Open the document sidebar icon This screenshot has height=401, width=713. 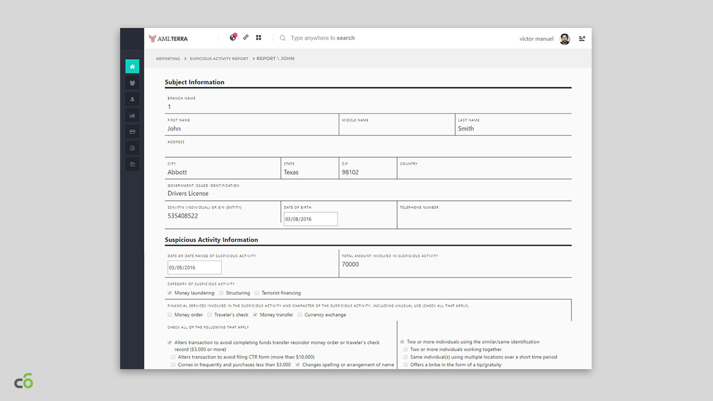tap(132, 148)
